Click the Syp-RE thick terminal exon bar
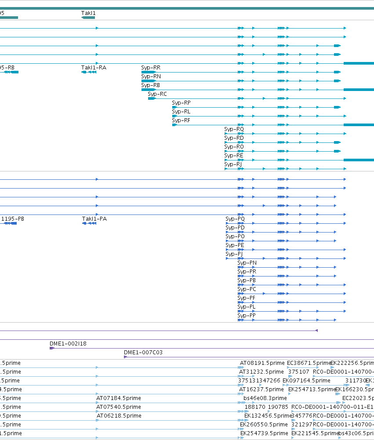The image size is (374, 440). pyautogui.click(x=359, y=160)
